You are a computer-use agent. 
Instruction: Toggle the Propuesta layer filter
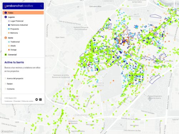[x=13, y=29]
